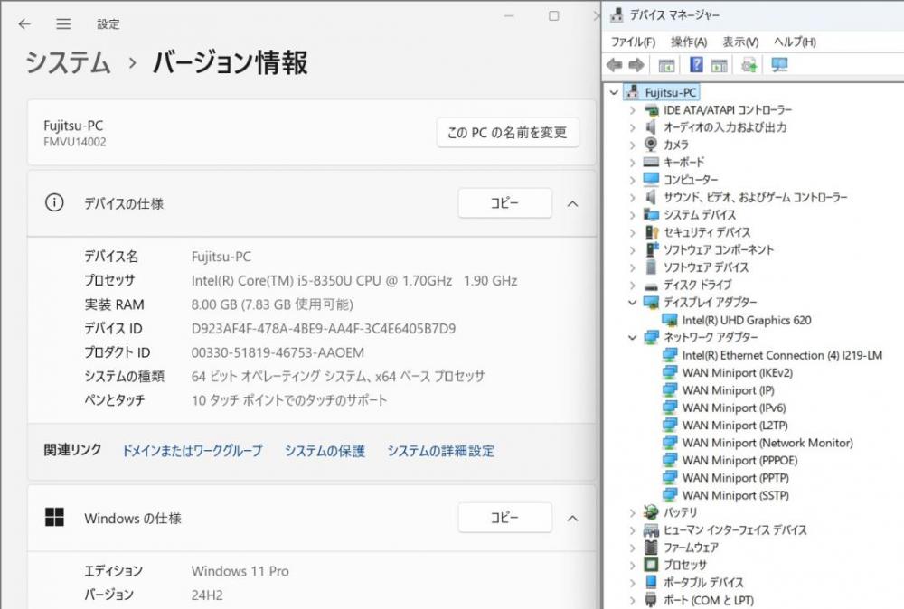The image size is (904, 609).
Task: Click この PC の名前を変更 button
Action: (x=507, y=133)
